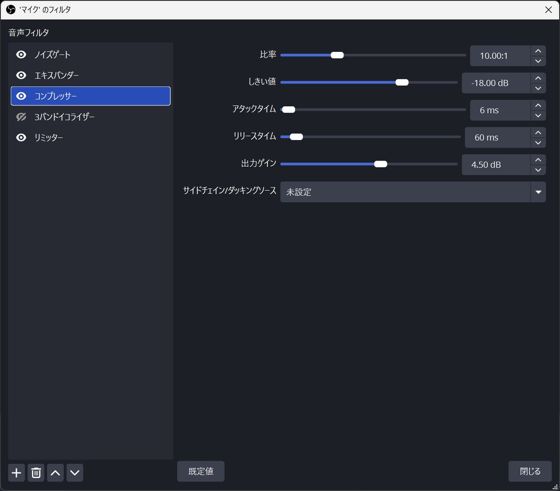Select the リミッター filter row

coord(91,137)
